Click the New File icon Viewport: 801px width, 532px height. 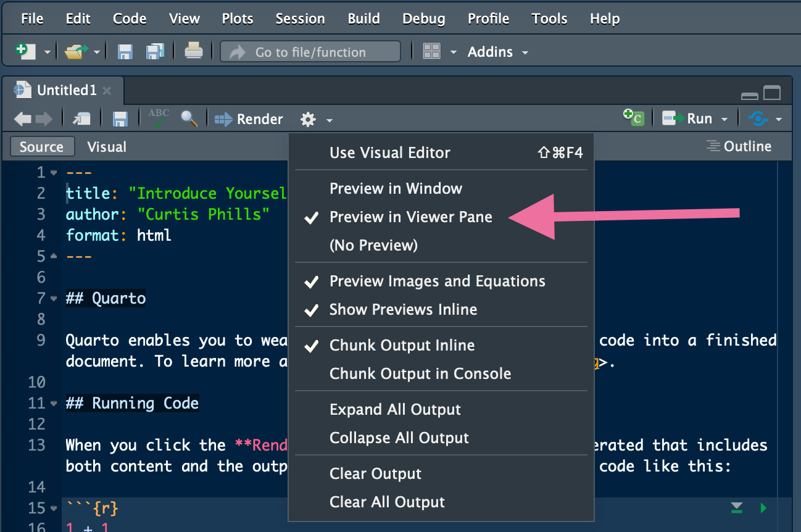tap(25, 51)
